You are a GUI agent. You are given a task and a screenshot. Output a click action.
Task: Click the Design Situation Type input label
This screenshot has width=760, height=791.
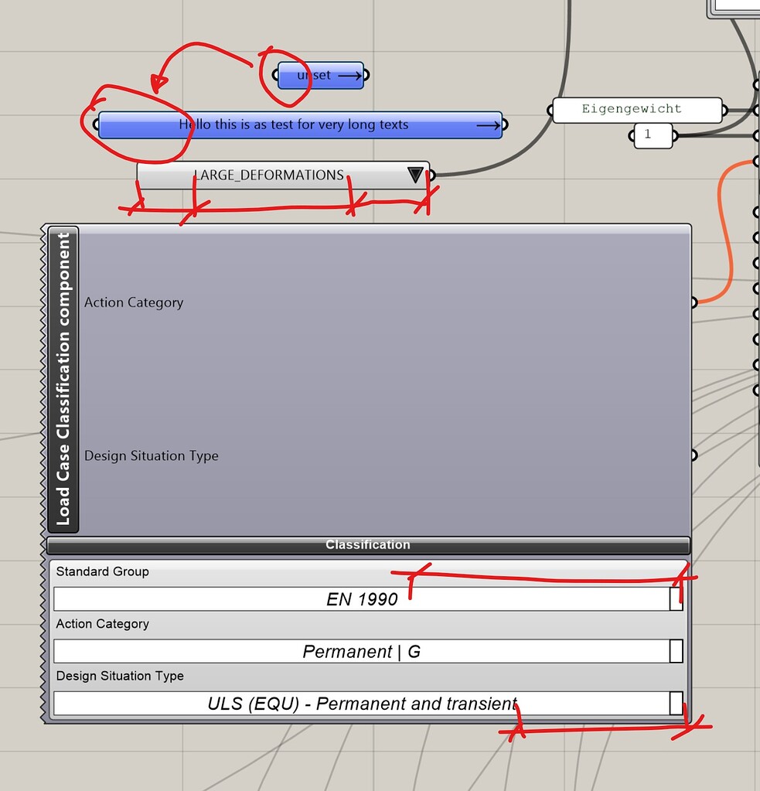[x=152, y=455]
